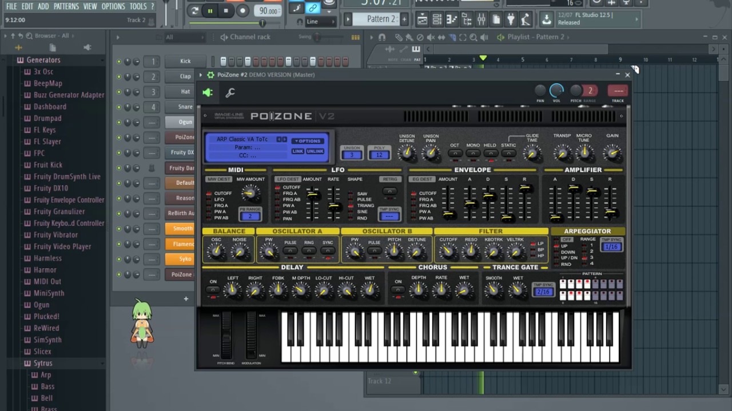Click the record button in transport
Image resolution: width=732 pixels, height=411 pixels.
point(242,10)
